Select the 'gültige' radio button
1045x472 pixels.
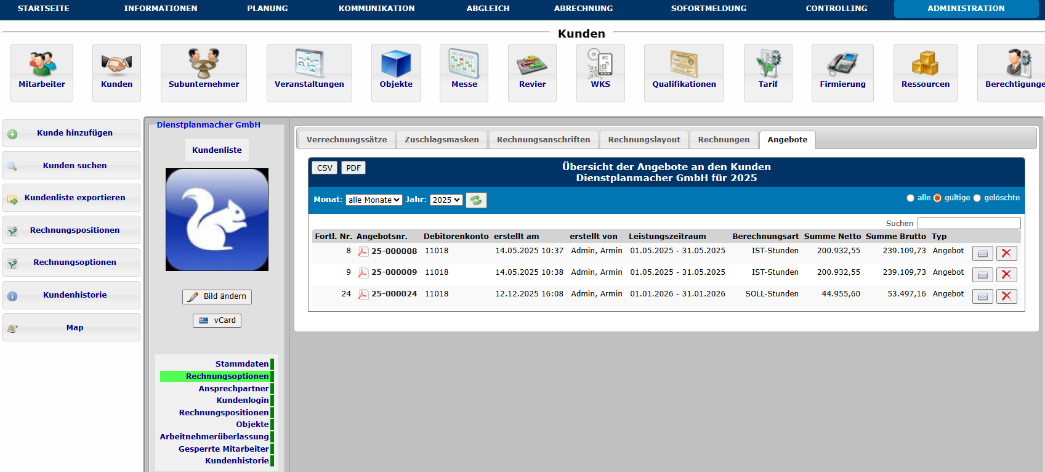937,198
